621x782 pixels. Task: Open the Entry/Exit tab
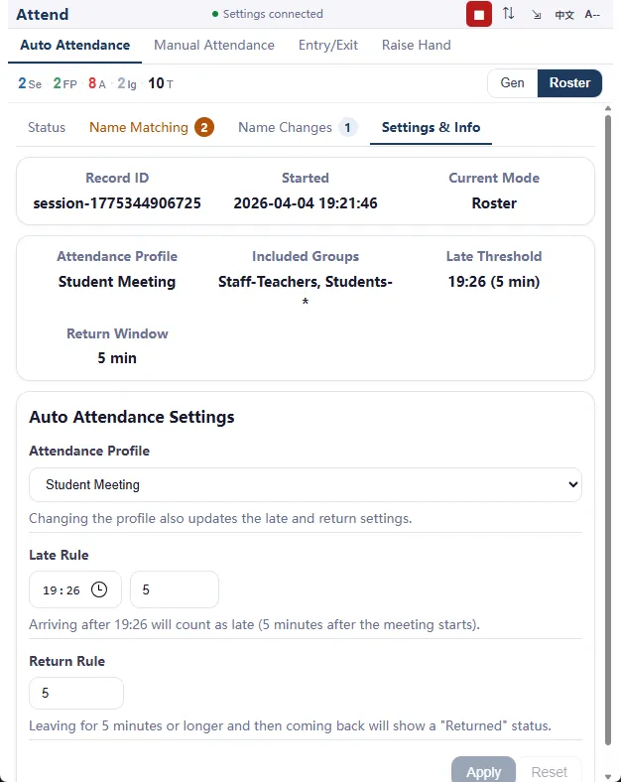click(x=328, y=45)
